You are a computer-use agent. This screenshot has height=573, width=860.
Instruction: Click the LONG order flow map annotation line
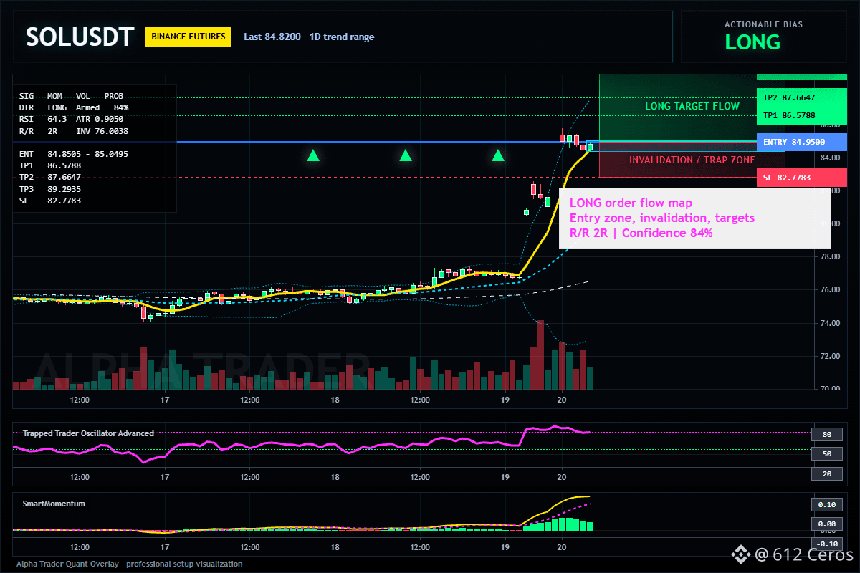[x=631, y=203]
